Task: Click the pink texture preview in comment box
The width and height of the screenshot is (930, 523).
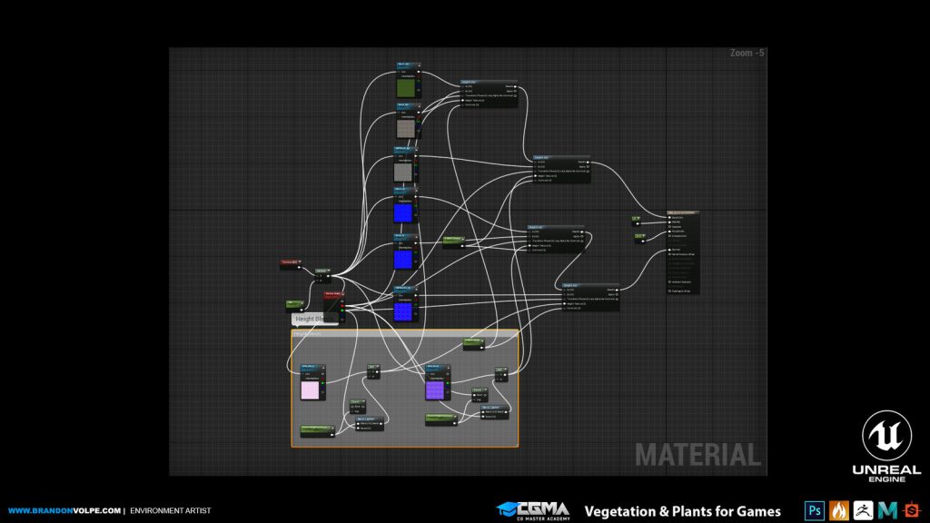Action: (311, 390)
